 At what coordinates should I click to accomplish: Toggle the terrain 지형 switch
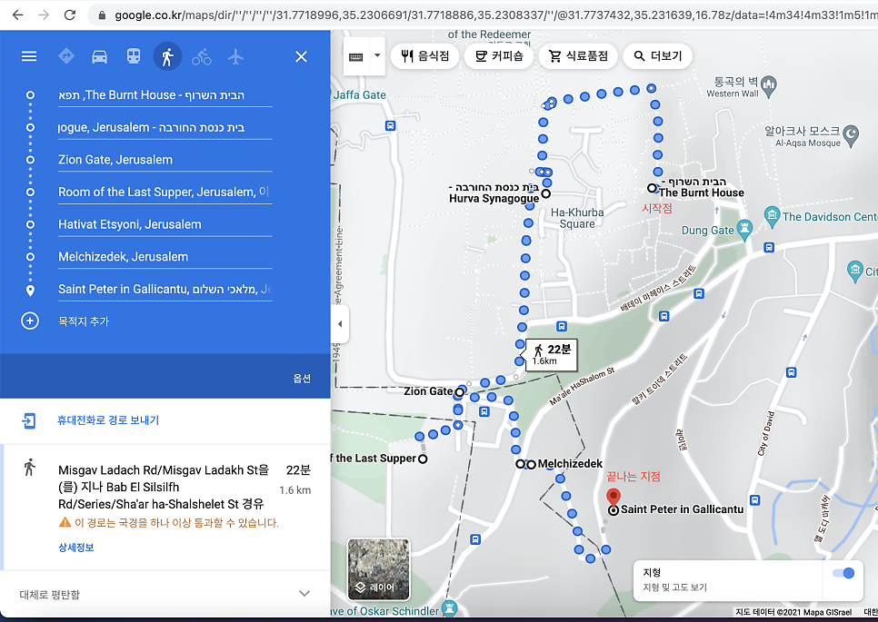tap(843, 573)
